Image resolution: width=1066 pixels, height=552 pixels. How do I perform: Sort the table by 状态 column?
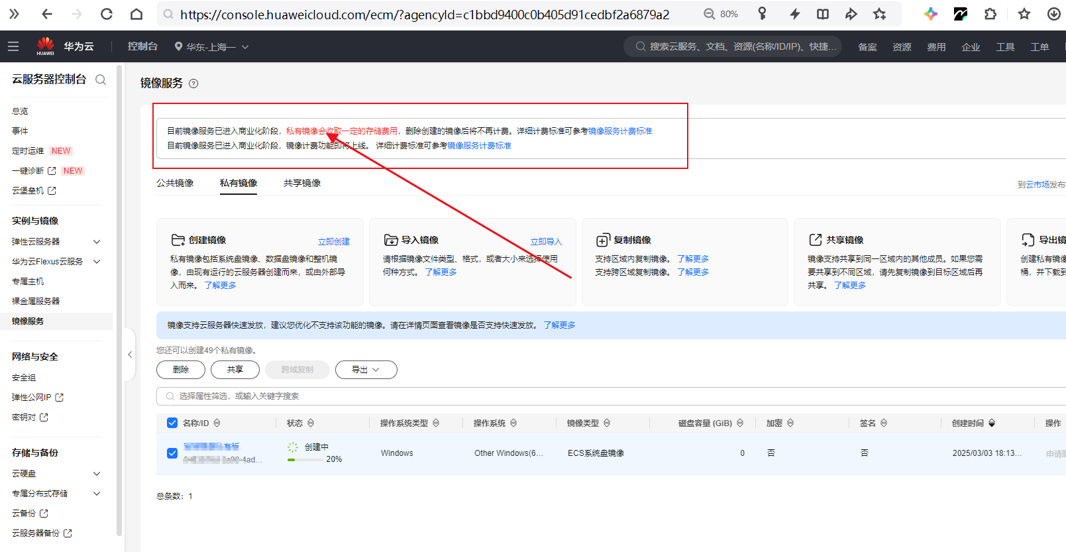point(311,423)
